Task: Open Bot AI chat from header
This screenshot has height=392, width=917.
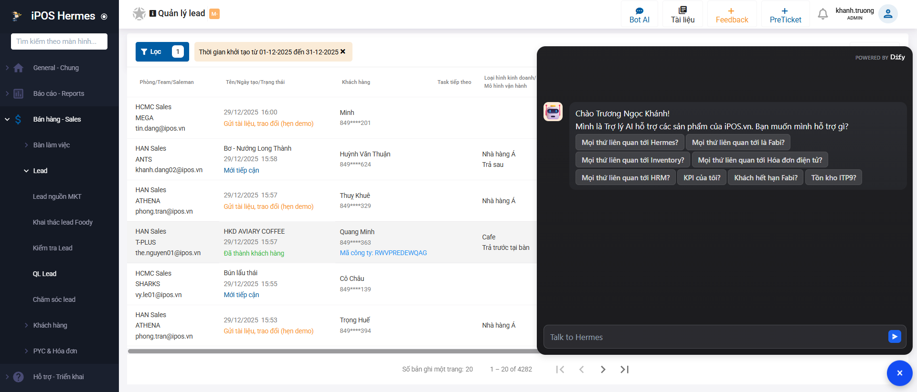Action: pos(639,14)
